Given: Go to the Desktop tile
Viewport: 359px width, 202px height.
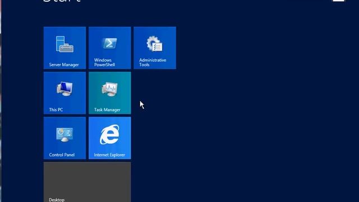Looking at the screenshot, I should click(x=88, y=182).
